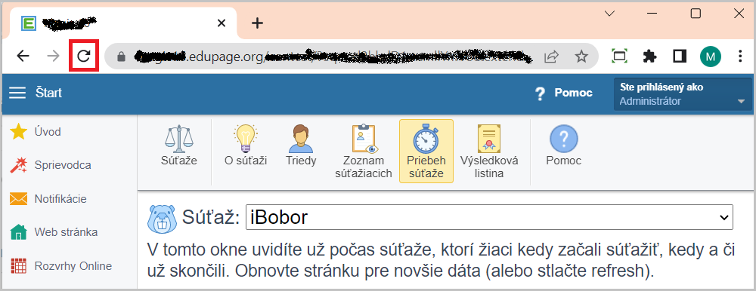Open the hamburger menu beside Štart

coord(18,93)
